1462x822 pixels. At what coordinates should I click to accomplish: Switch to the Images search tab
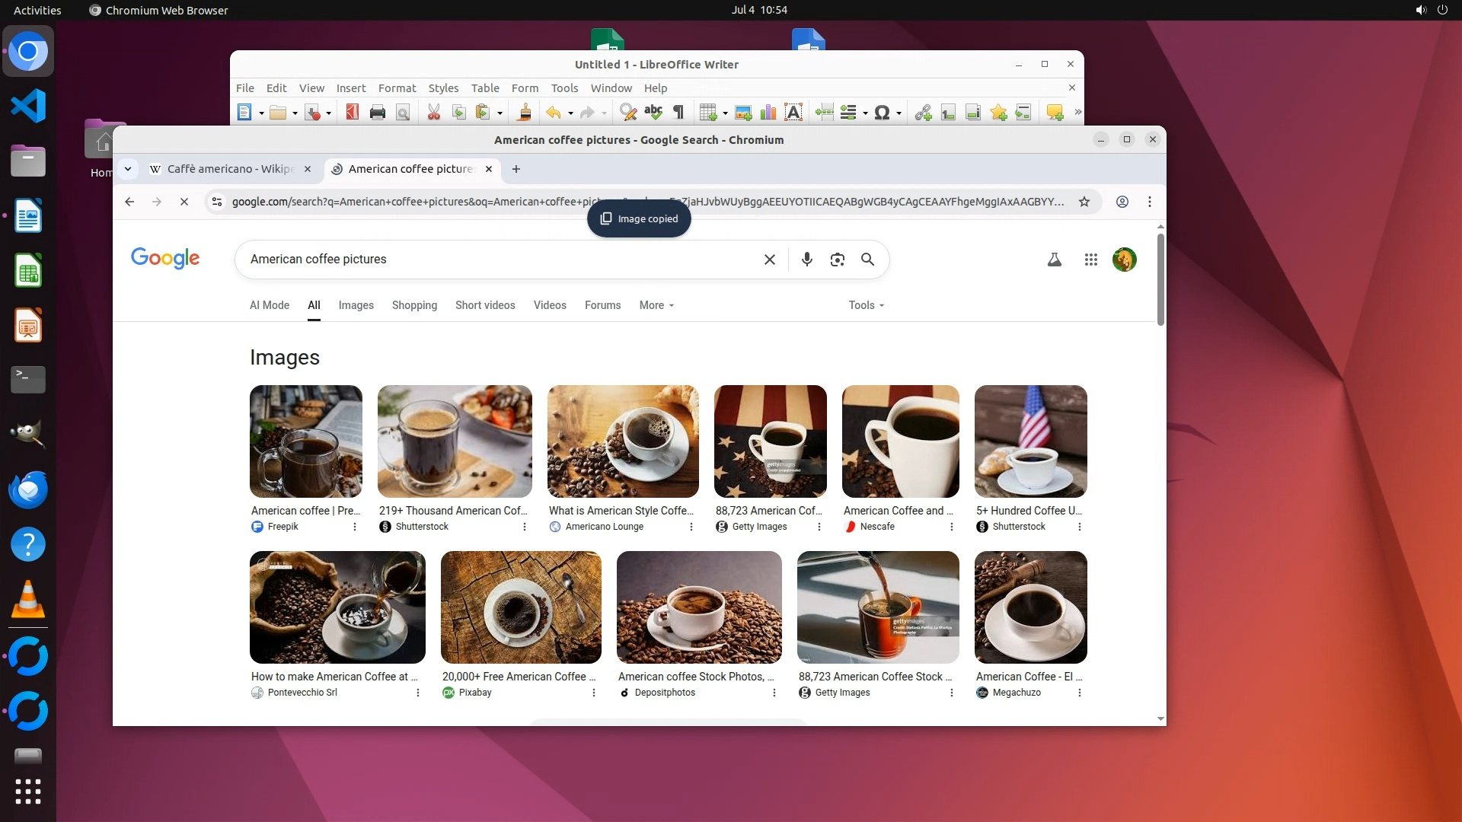point(356,305)
